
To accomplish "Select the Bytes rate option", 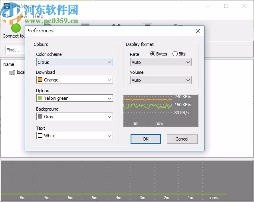I will point(159,54).
